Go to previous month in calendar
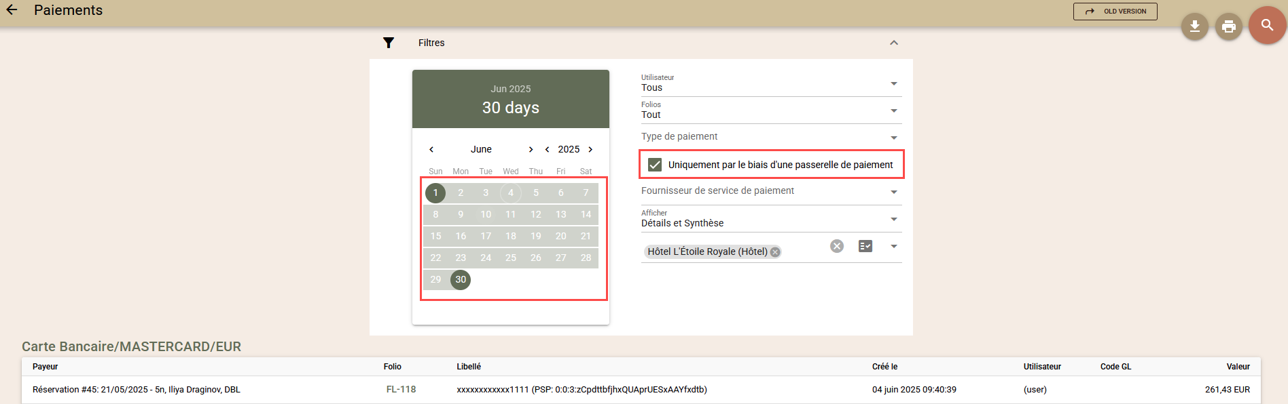 click(431, 149)
